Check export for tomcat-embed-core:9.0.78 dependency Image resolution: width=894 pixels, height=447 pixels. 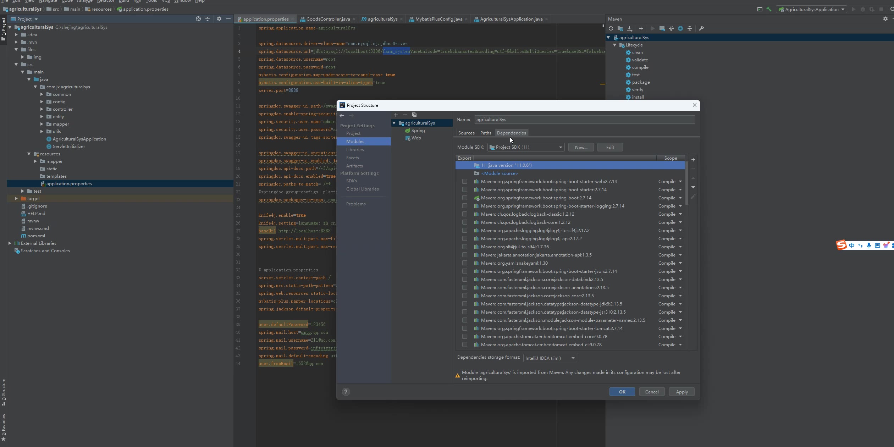click(465, 337)
